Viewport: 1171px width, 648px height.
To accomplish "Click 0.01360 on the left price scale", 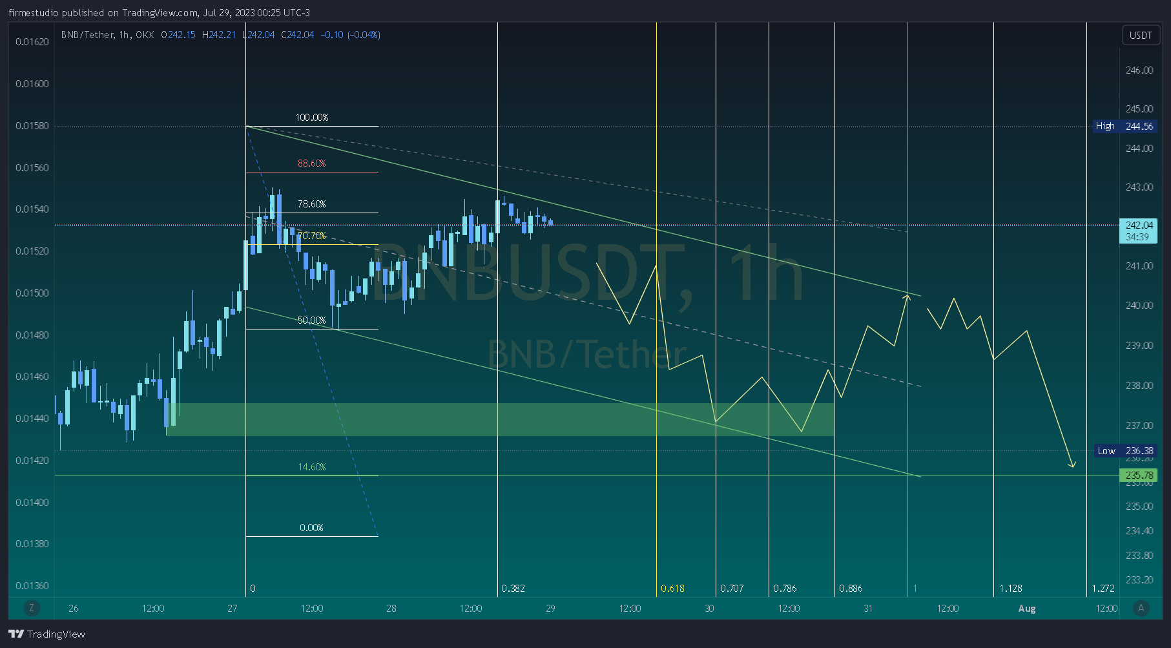I will pos(32,586).
